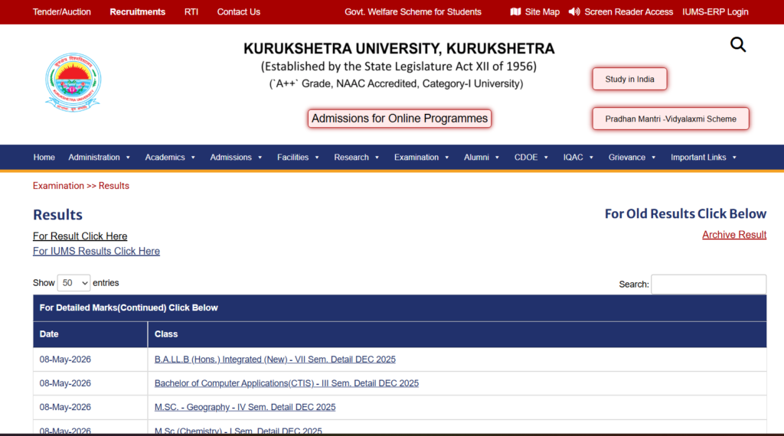The width and height of the screenshot is (784, 436).
Task: Click Examination in the breadcrumb
Action: point(58,186)
